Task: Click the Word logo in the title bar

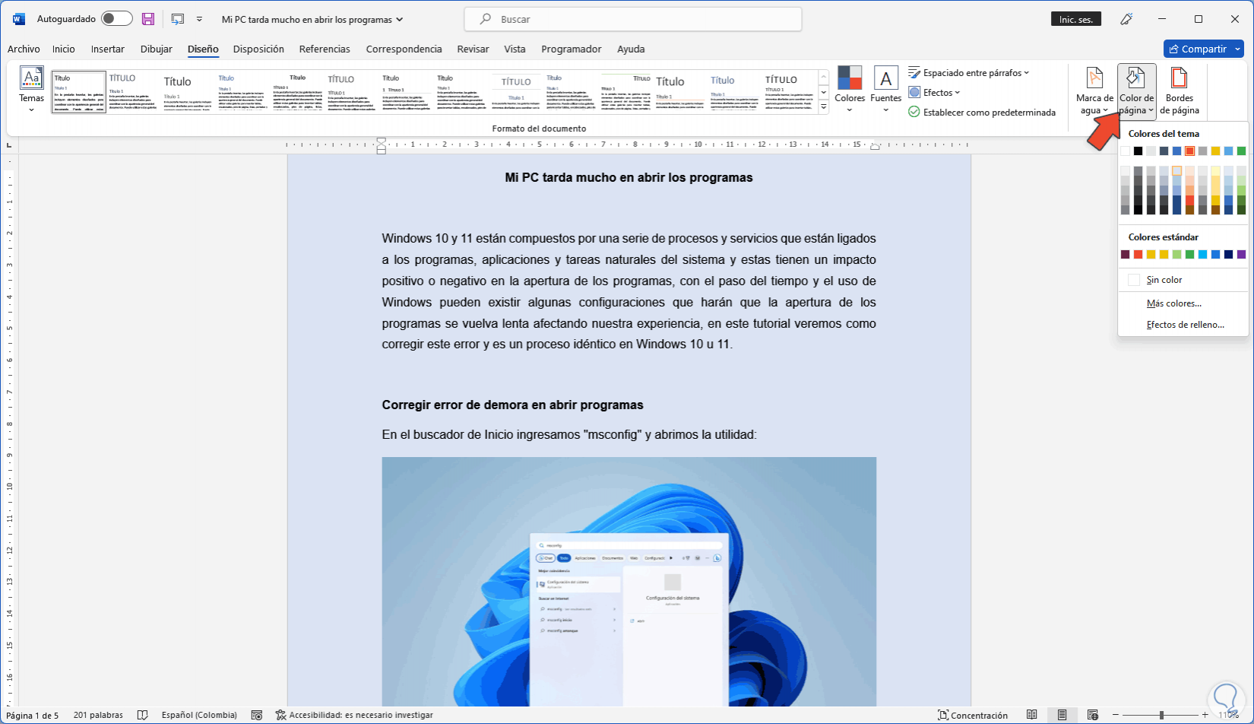Action: point(19,19)
